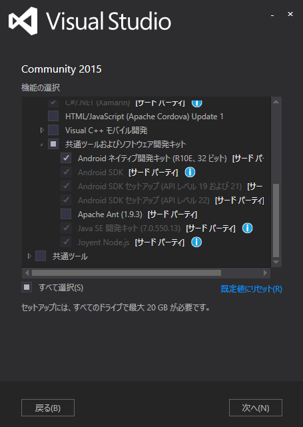Click the vertical scrollbar thumb
The image size is (303, 427).
tap(276, 220)
